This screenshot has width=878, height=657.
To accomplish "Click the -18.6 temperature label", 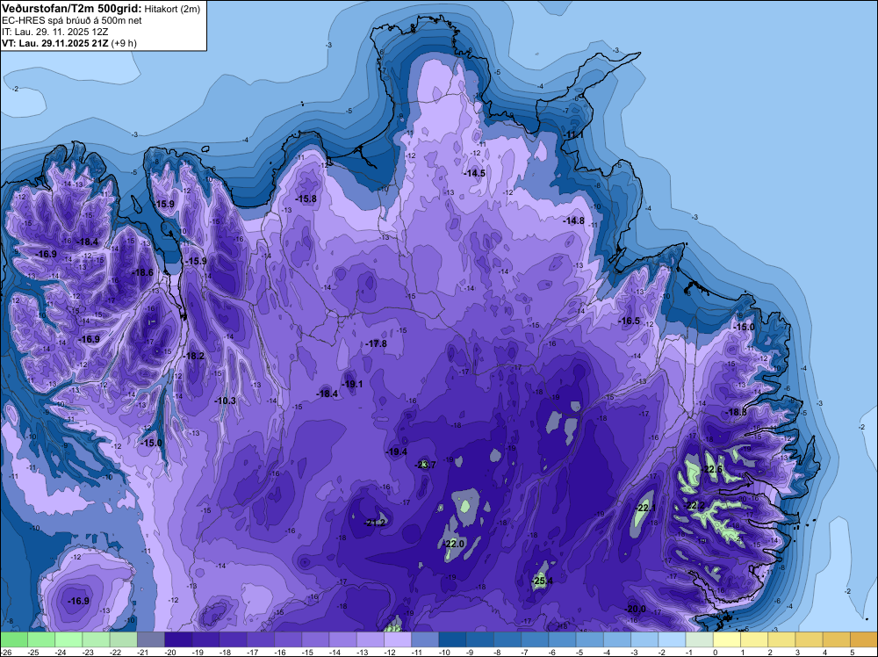I will click(142, 272).
